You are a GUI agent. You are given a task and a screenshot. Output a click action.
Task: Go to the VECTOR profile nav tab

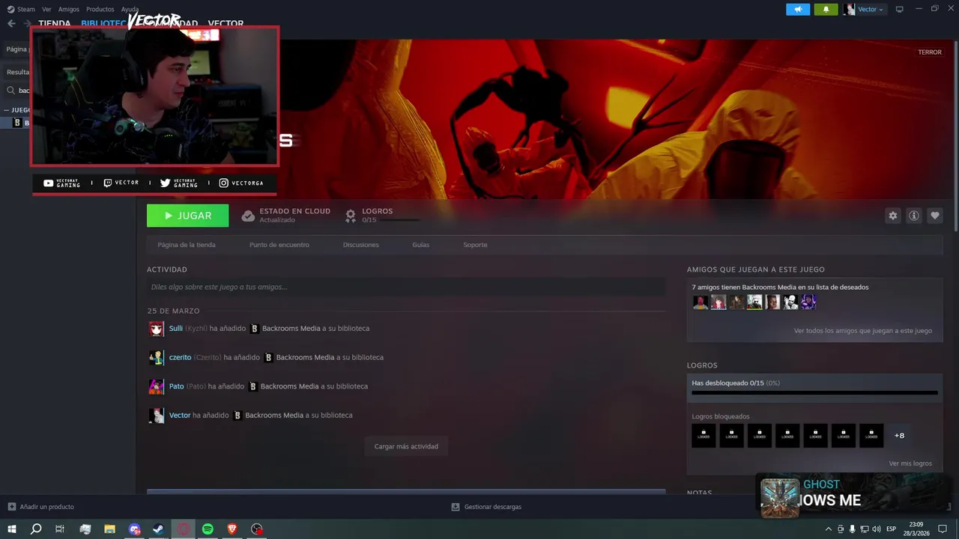[226, 23]
